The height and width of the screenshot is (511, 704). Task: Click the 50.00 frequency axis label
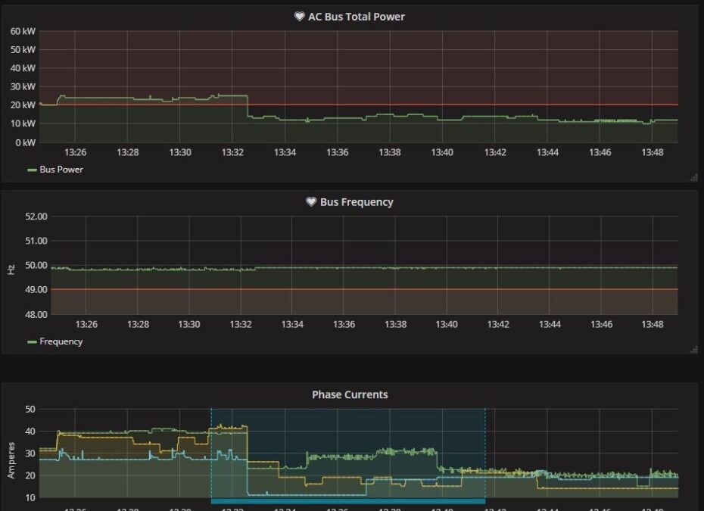pyautogui.click(x=36, y=265)
